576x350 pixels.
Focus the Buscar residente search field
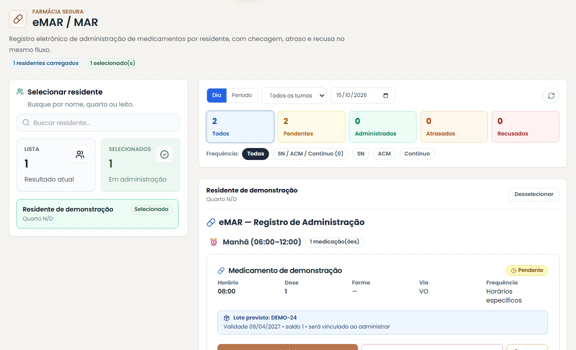click(98, 122)
